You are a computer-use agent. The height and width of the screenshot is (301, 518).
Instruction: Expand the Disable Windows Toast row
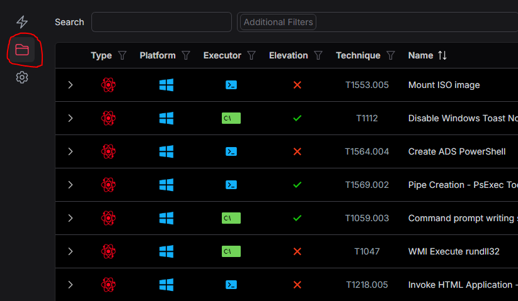71,118
